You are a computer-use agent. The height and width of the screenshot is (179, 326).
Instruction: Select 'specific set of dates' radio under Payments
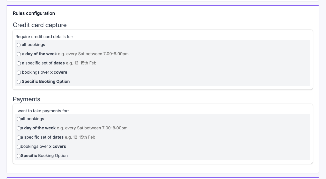pyautogui.click(x=19, y=138)
